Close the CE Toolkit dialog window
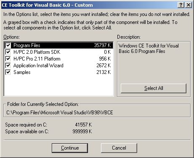 coord(189,5)
